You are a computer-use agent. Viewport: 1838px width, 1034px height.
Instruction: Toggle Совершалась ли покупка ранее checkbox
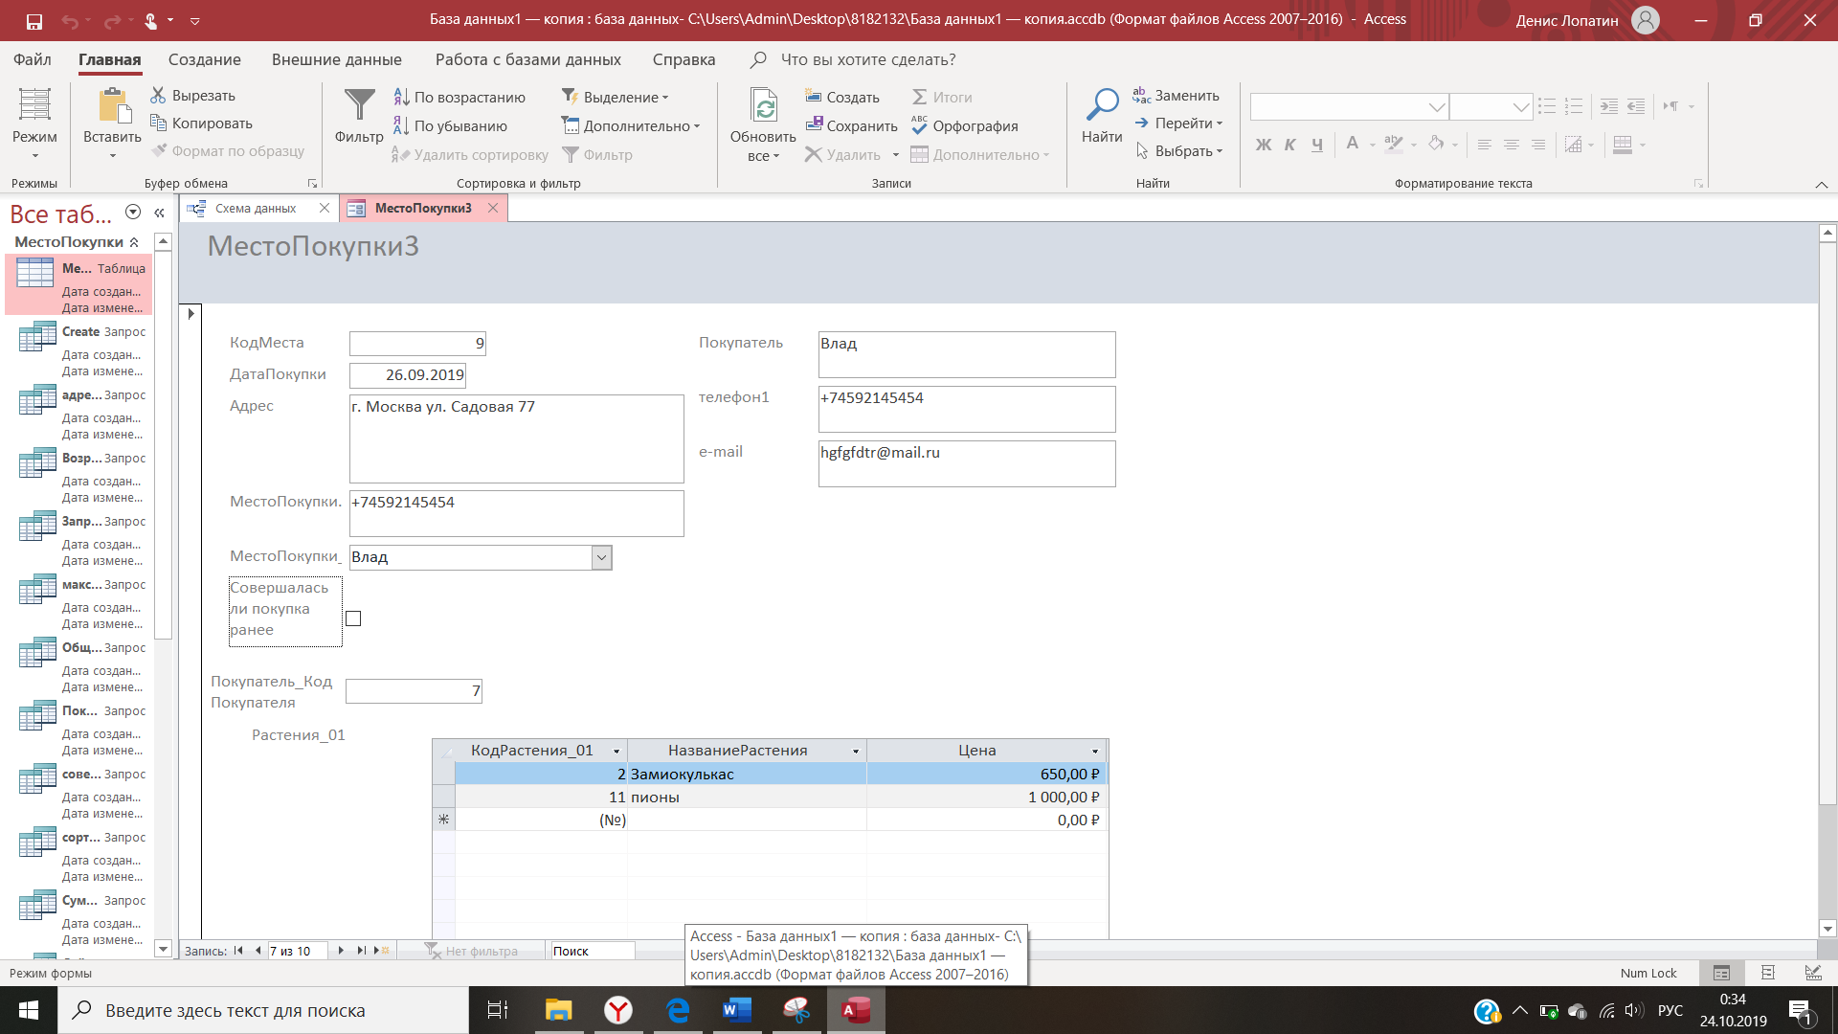click(x=353, y=618)
